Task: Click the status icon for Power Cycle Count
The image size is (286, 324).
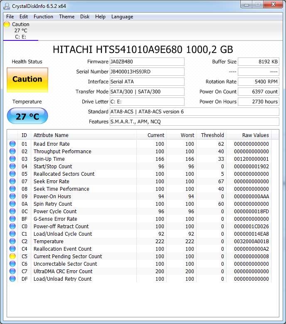Action: [12, 211]
